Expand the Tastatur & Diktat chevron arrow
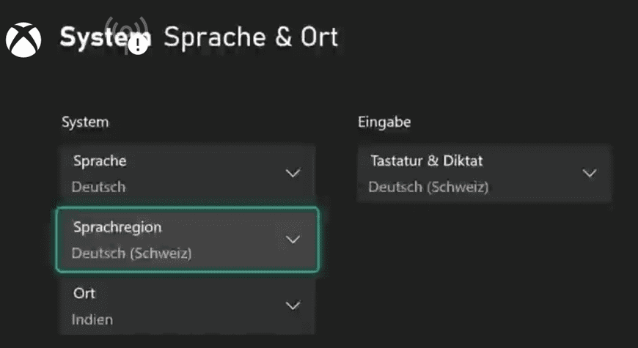 pos(589,173)
